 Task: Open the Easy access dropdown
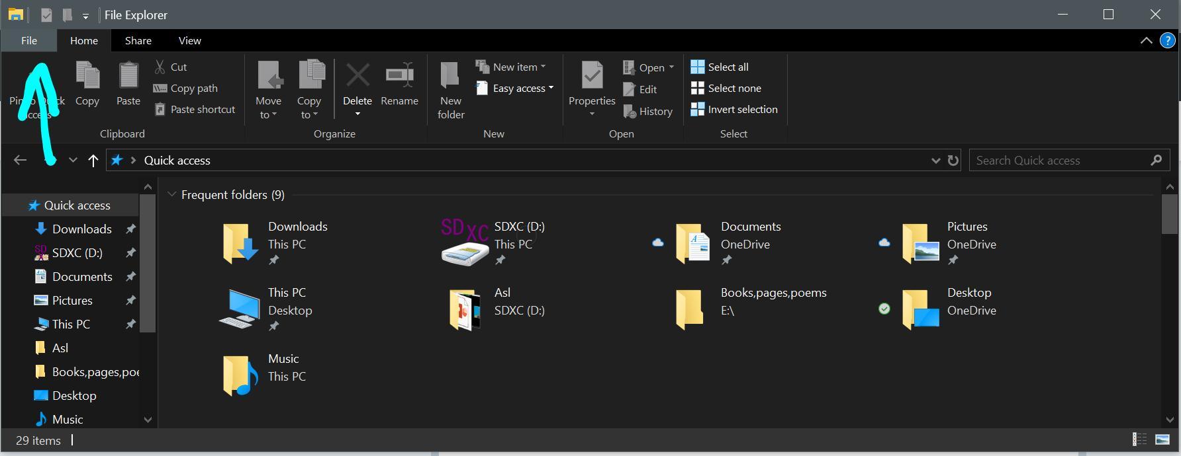[x=514, y=88]
